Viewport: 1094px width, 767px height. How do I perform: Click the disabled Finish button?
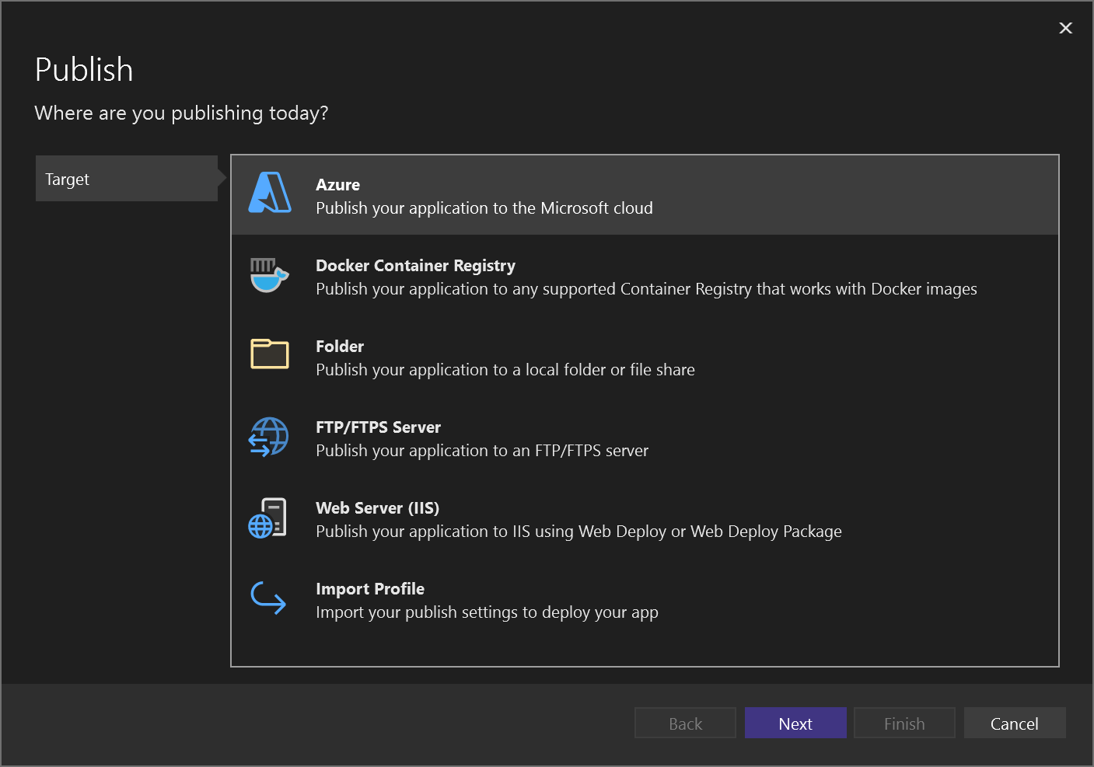point(904,723)
